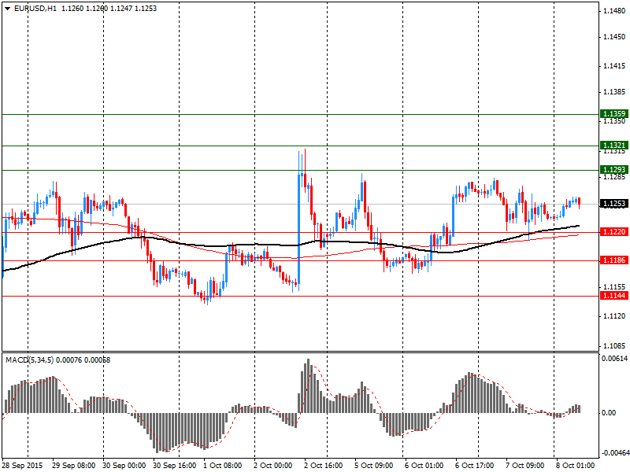Select the 1.1120 price scale value
The image size is (630, 472).
click(x=614, y=316)
